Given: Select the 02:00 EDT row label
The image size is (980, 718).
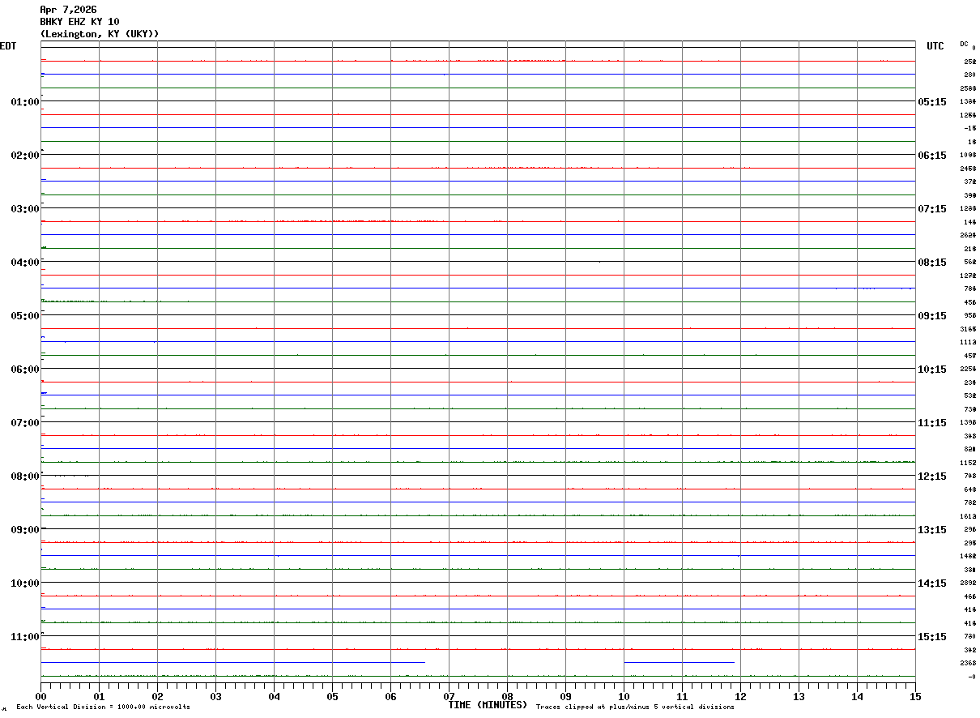Looking at the screenshot, I should [25, 156].
